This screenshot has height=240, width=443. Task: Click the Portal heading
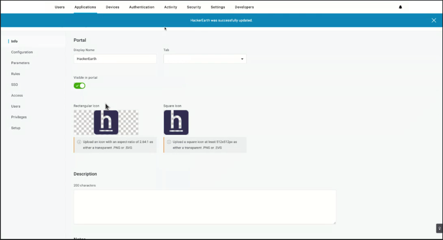[80, 40]
